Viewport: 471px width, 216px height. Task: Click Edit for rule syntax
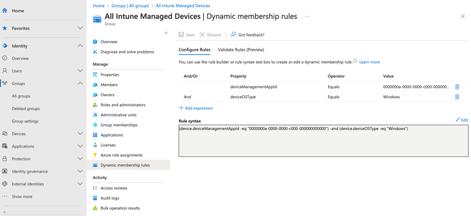(462, 120)
